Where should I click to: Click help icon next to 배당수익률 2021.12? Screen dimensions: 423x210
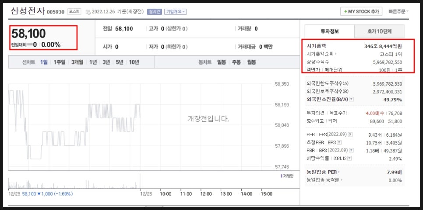pyautogui.click(x=349, y=158)
